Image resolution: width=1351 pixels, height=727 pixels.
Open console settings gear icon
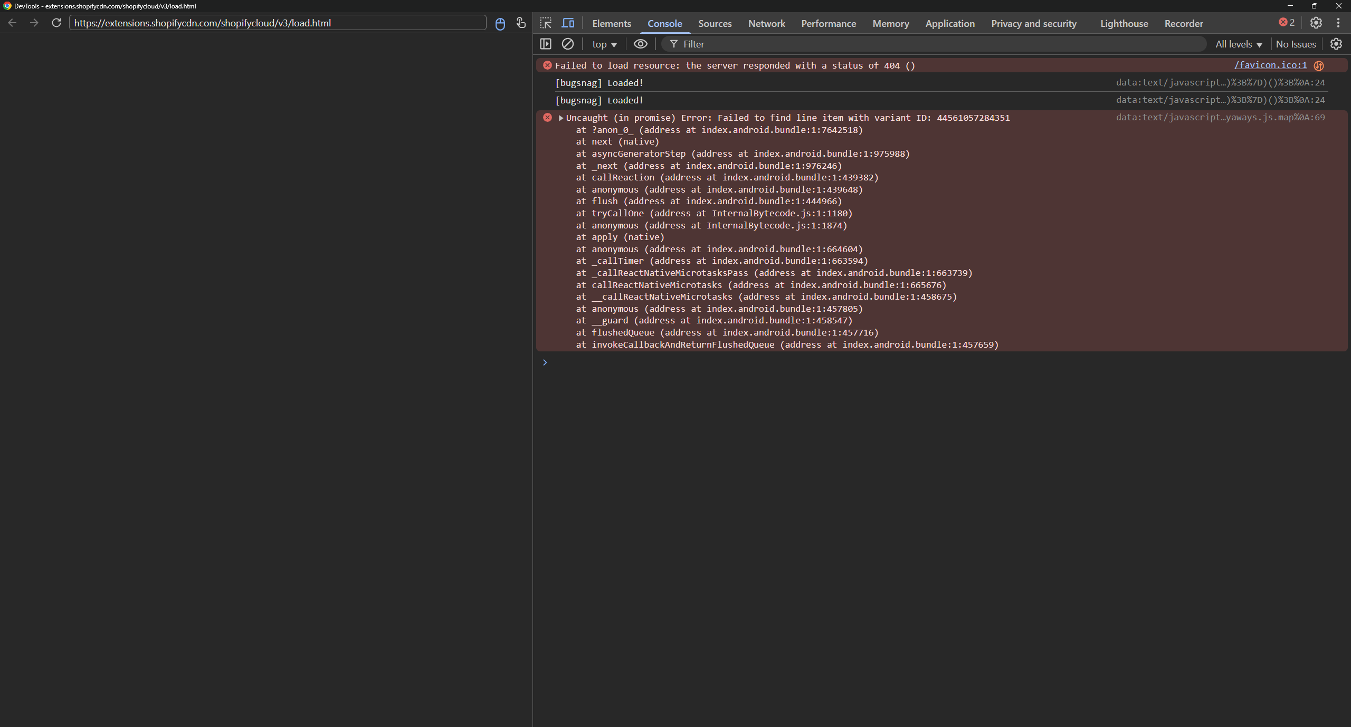(x=1336, y=44)
